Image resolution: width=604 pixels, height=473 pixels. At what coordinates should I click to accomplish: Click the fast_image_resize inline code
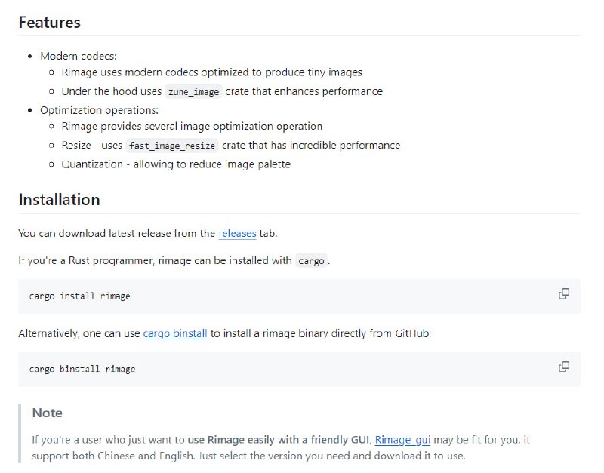tap(172, 146)
